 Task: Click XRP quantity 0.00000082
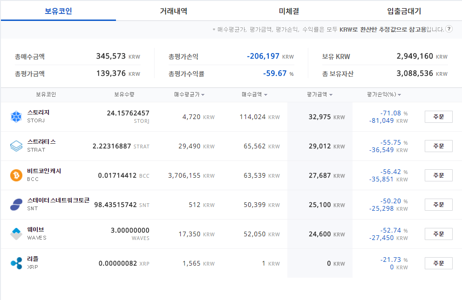(x=118, y=263)
